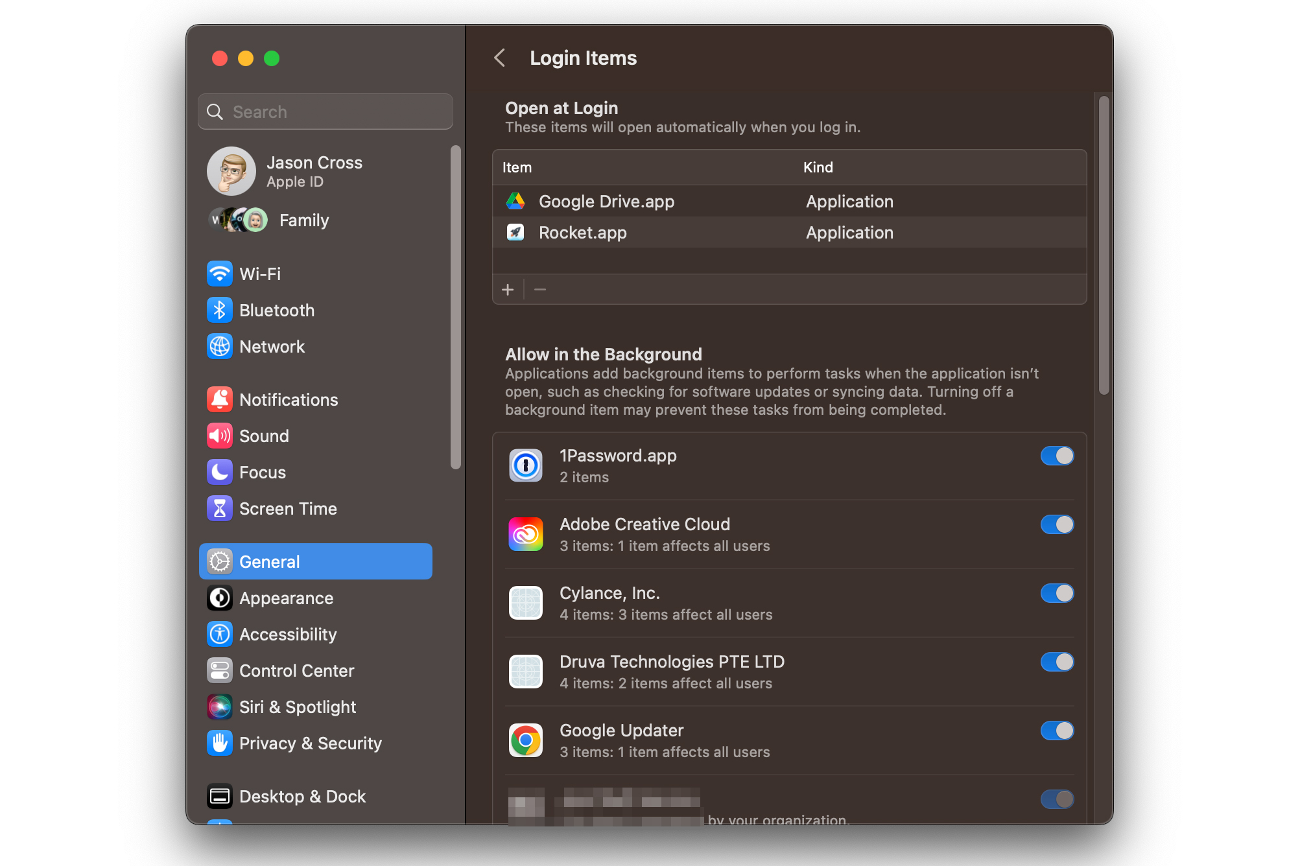This screenshot has height=866, width=1300.
Task: Expand the Jason Cross Apple ID section
Action: tap(317, 173)
